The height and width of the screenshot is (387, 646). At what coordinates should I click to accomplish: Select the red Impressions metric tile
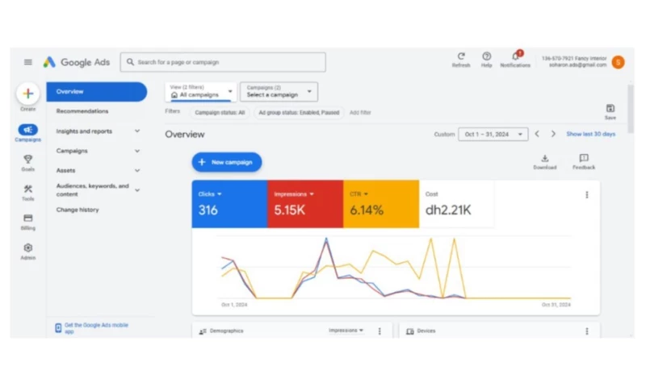pyautogui.click(x=304, y=204)
